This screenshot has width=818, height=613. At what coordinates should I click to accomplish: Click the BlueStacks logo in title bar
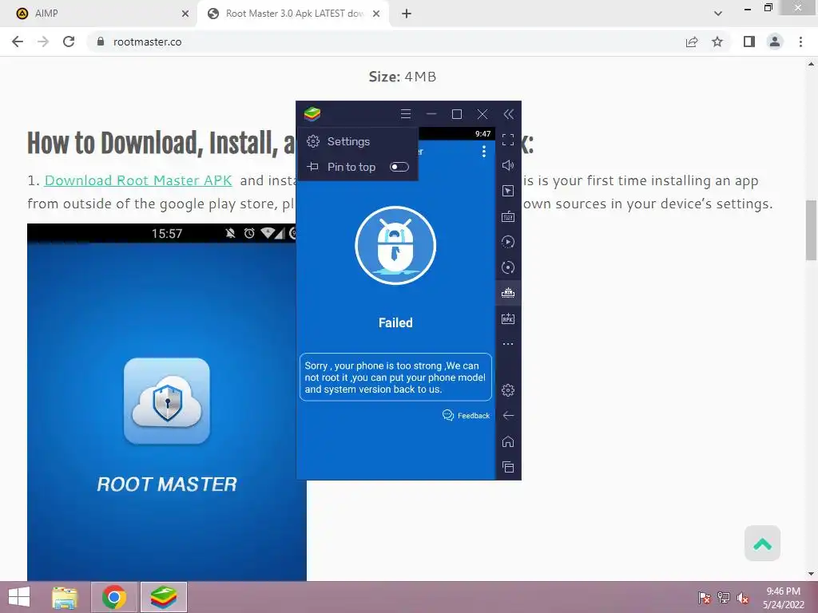pyautogui.click(x=312, y=114)
